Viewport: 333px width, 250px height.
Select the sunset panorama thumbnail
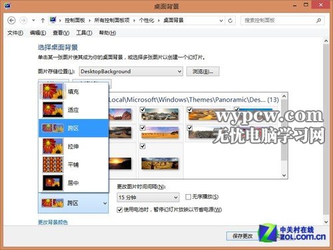120,164
